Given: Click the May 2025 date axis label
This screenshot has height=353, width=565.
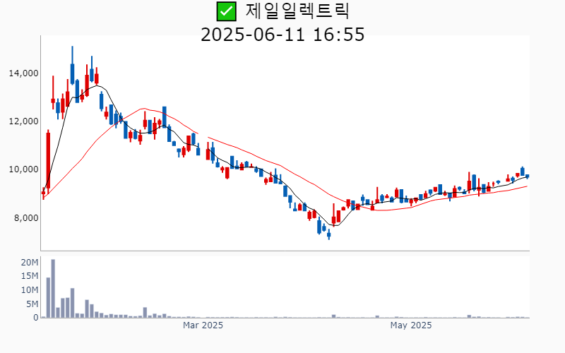Looking at the screenshot, I should pyautogui.click(x=411, y=325).
